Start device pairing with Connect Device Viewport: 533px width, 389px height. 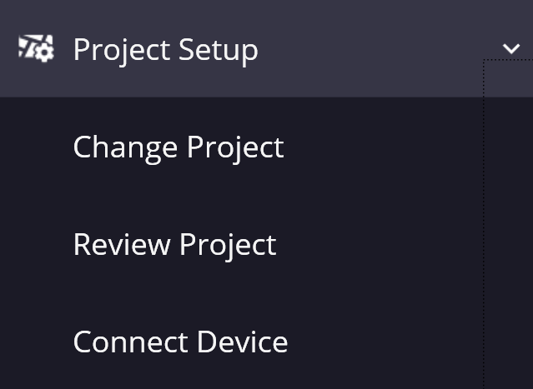[180, 342]
